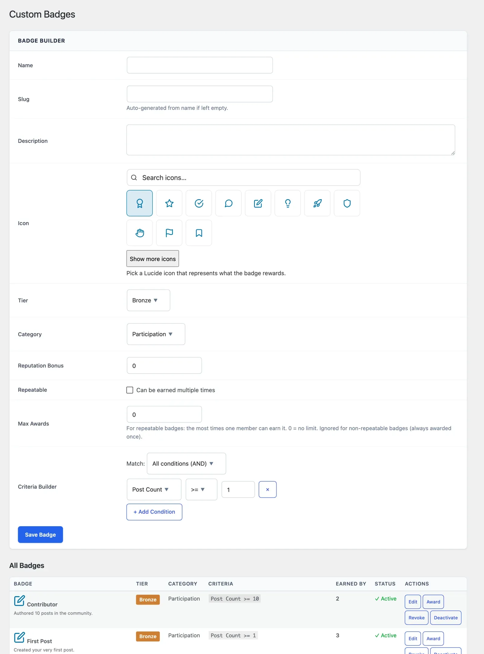The image size is (484, 654).
Task: Choose the star icon for the badge
Action: 169,203
